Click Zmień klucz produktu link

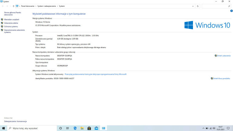(221, 78)
